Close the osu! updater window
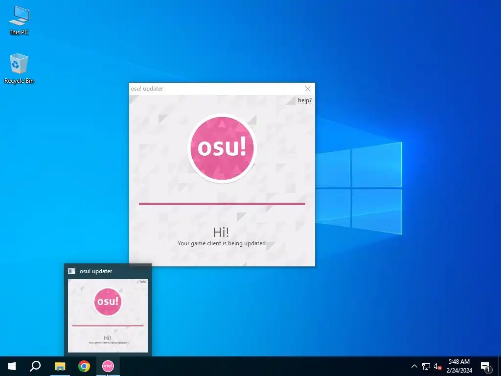Screen dimensions: 501x376 (308, 89)
